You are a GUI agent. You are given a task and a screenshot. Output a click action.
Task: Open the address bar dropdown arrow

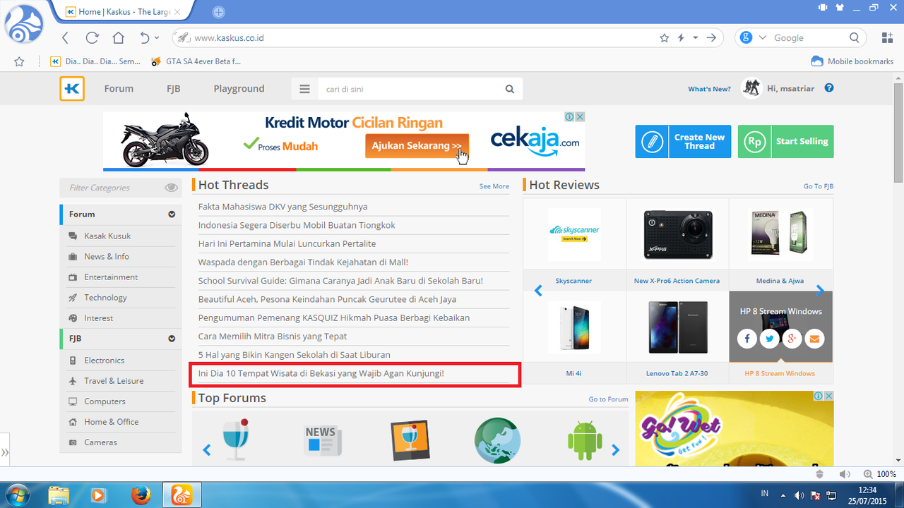tap(696, 38)
